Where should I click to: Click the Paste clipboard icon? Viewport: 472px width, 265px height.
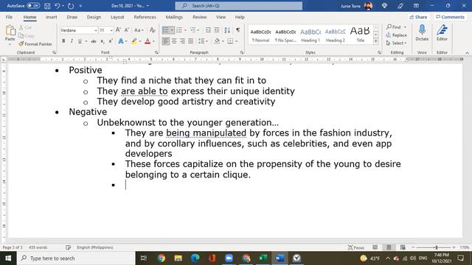click(x=10, y=31)
